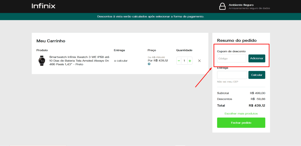
Task: Click the Cupom de desconto label
Action: point(231,51)
